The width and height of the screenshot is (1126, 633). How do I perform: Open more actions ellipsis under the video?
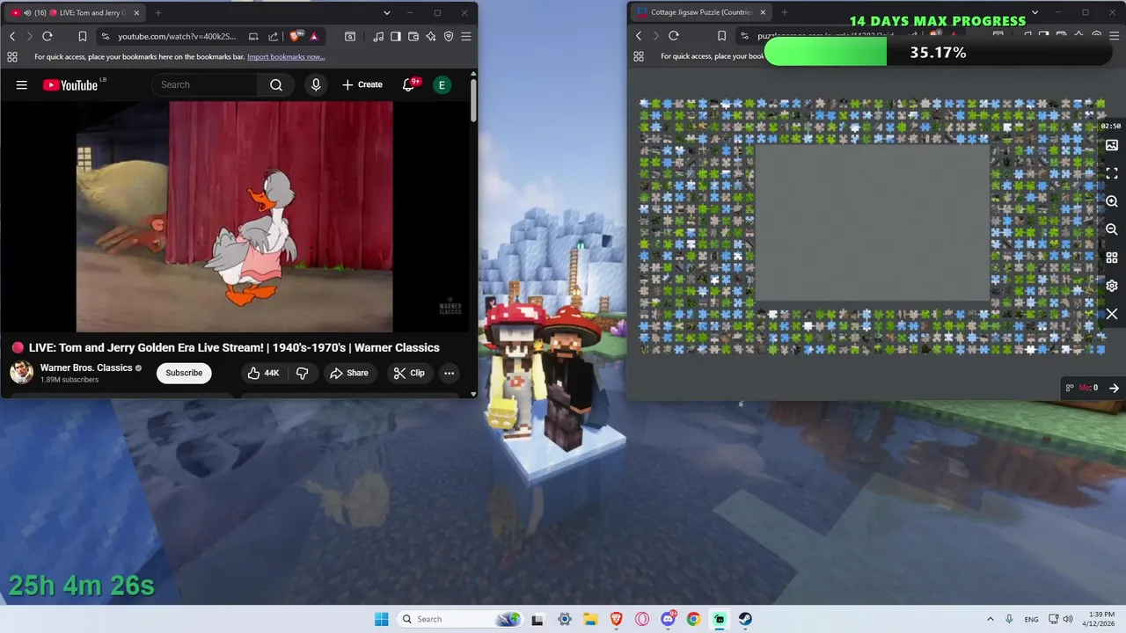pos(449,373)
